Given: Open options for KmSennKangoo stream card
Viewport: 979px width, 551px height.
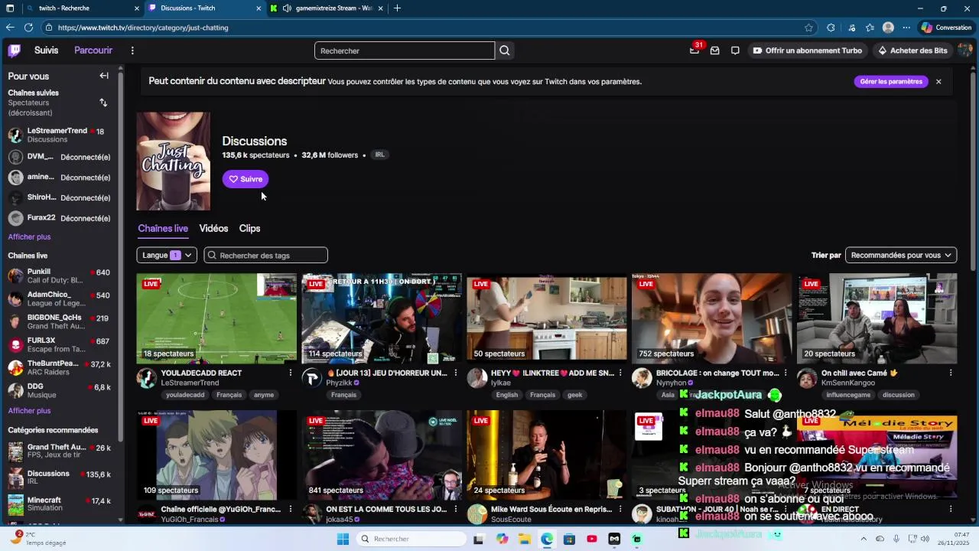Looking at the screenshot, I should coord(951,373).
